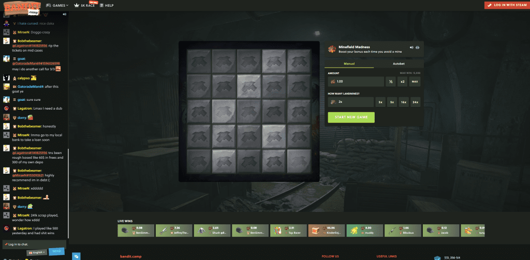Reveal the bottom-left minefield tile
Image resolution: width=530 pixels, height=260 pixels.
coord(199,161)
